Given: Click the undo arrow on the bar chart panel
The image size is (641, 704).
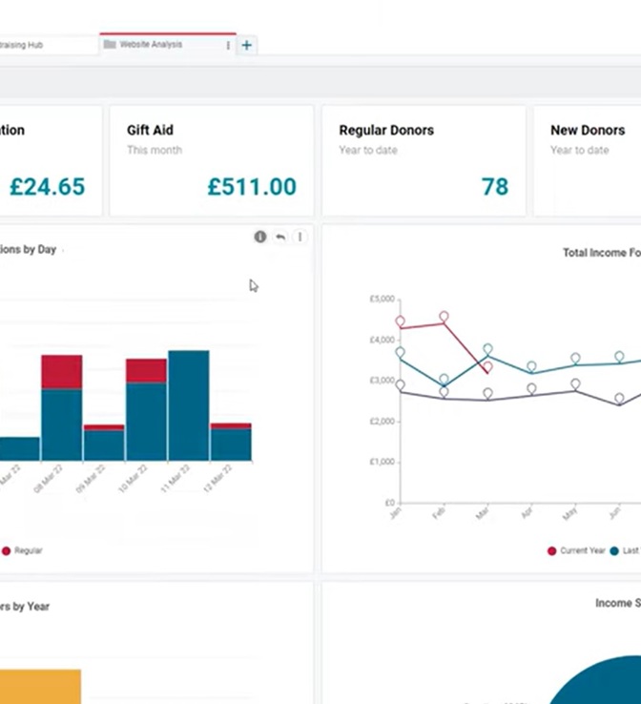Looking at the screenshot, I should 280,237.
